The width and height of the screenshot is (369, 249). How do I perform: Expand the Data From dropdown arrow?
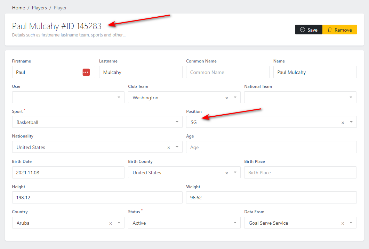(x=351, y=223)
